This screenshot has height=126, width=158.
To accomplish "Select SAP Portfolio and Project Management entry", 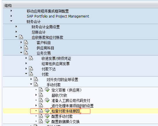I will click(x=58, y=16).
